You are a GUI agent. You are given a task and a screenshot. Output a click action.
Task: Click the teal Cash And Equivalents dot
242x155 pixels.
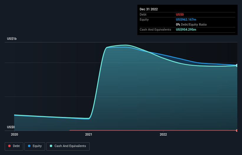coord(51,146)
